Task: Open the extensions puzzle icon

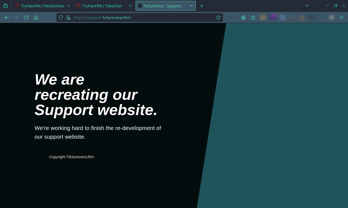Action: click(x=253, y=17)
